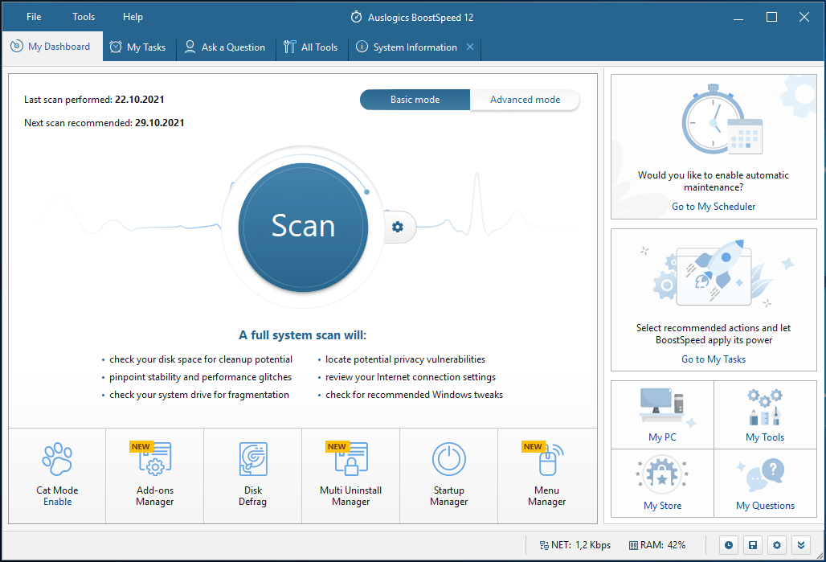Viewport: 826px width, 562px height.
Task: Open the My PC tile
Action: coord(662,415)
